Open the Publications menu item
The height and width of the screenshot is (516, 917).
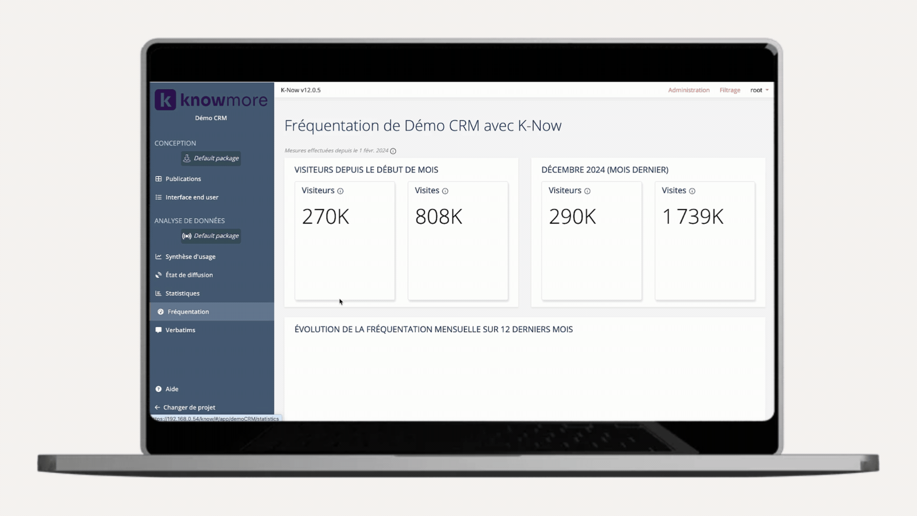(212, 179)
